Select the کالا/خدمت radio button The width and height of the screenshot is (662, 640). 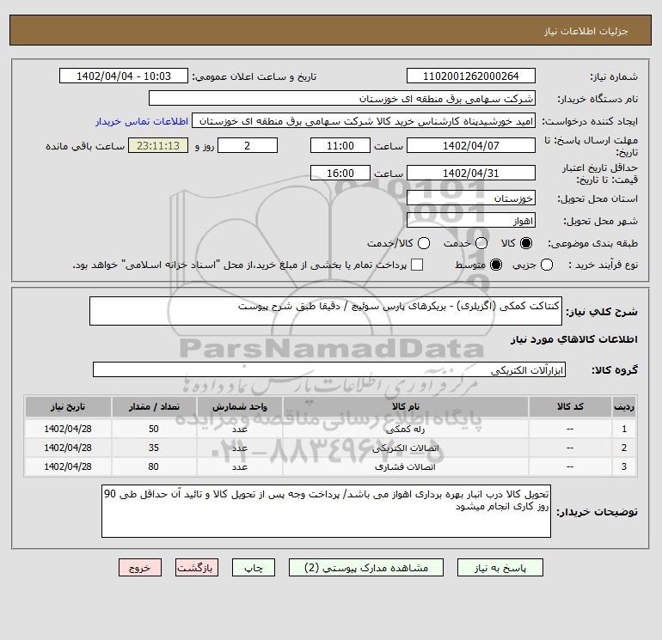424,243
